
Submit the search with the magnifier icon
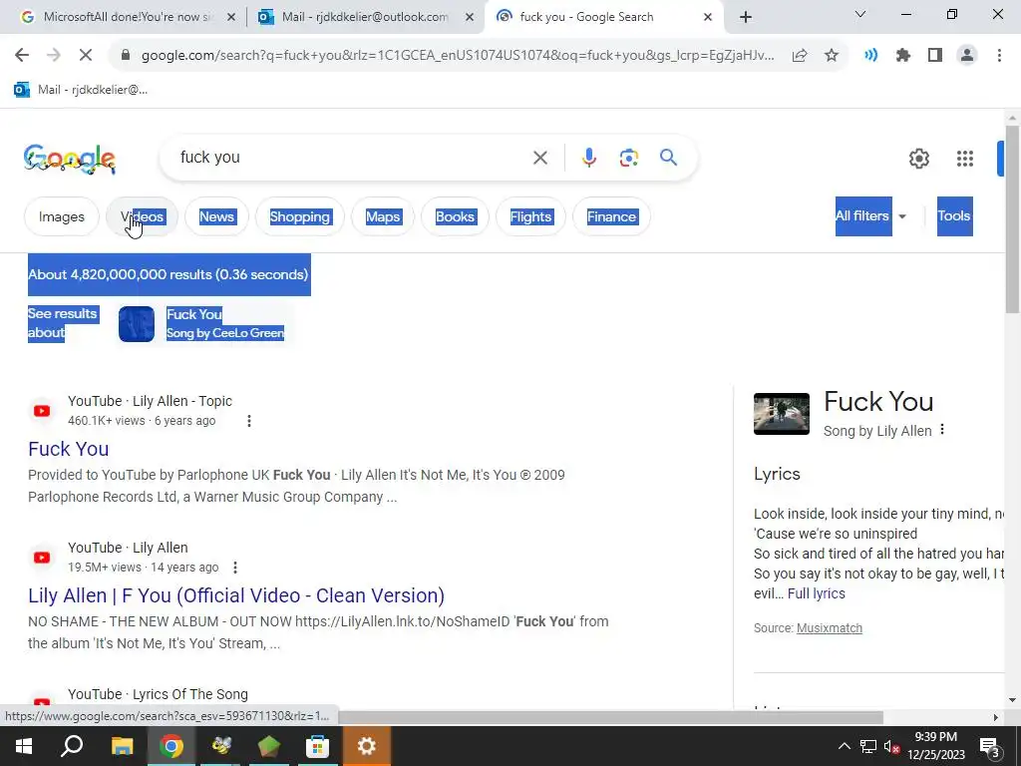[668, 157]
